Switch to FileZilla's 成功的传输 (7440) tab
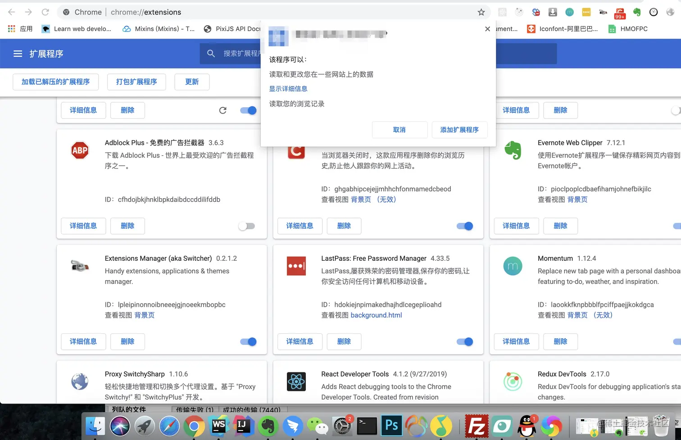The height and width of the screenshot is (440, 681). tap(251, 409)
